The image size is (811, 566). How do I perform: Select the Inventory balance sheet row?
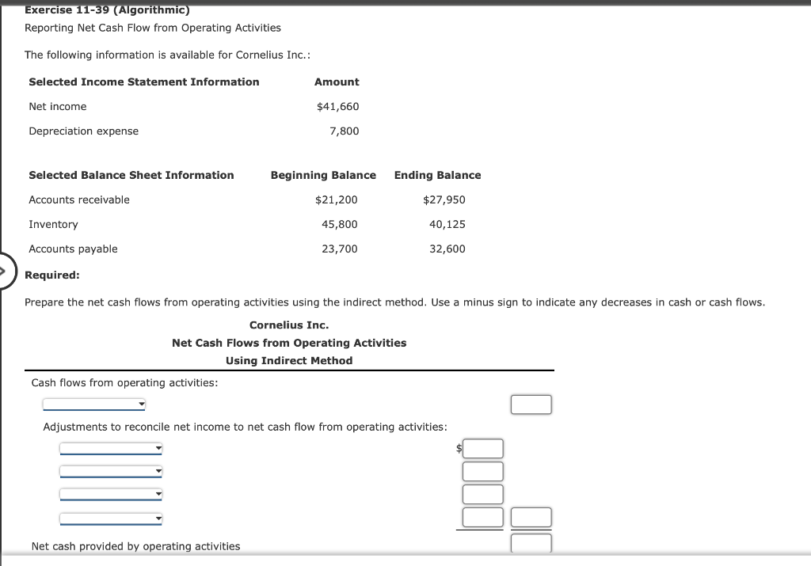point(53,224)
